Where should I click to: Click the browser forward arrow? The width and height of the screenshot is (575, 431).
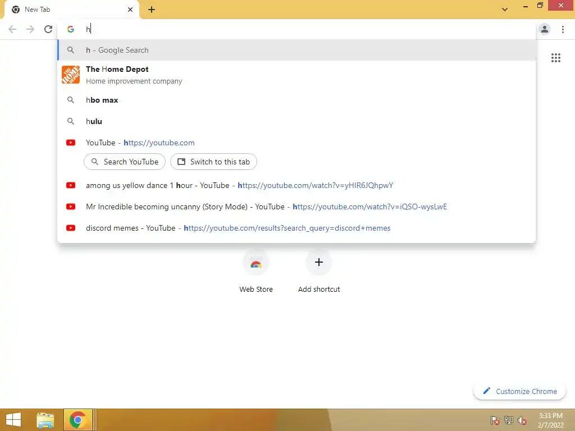click(30, 29)
